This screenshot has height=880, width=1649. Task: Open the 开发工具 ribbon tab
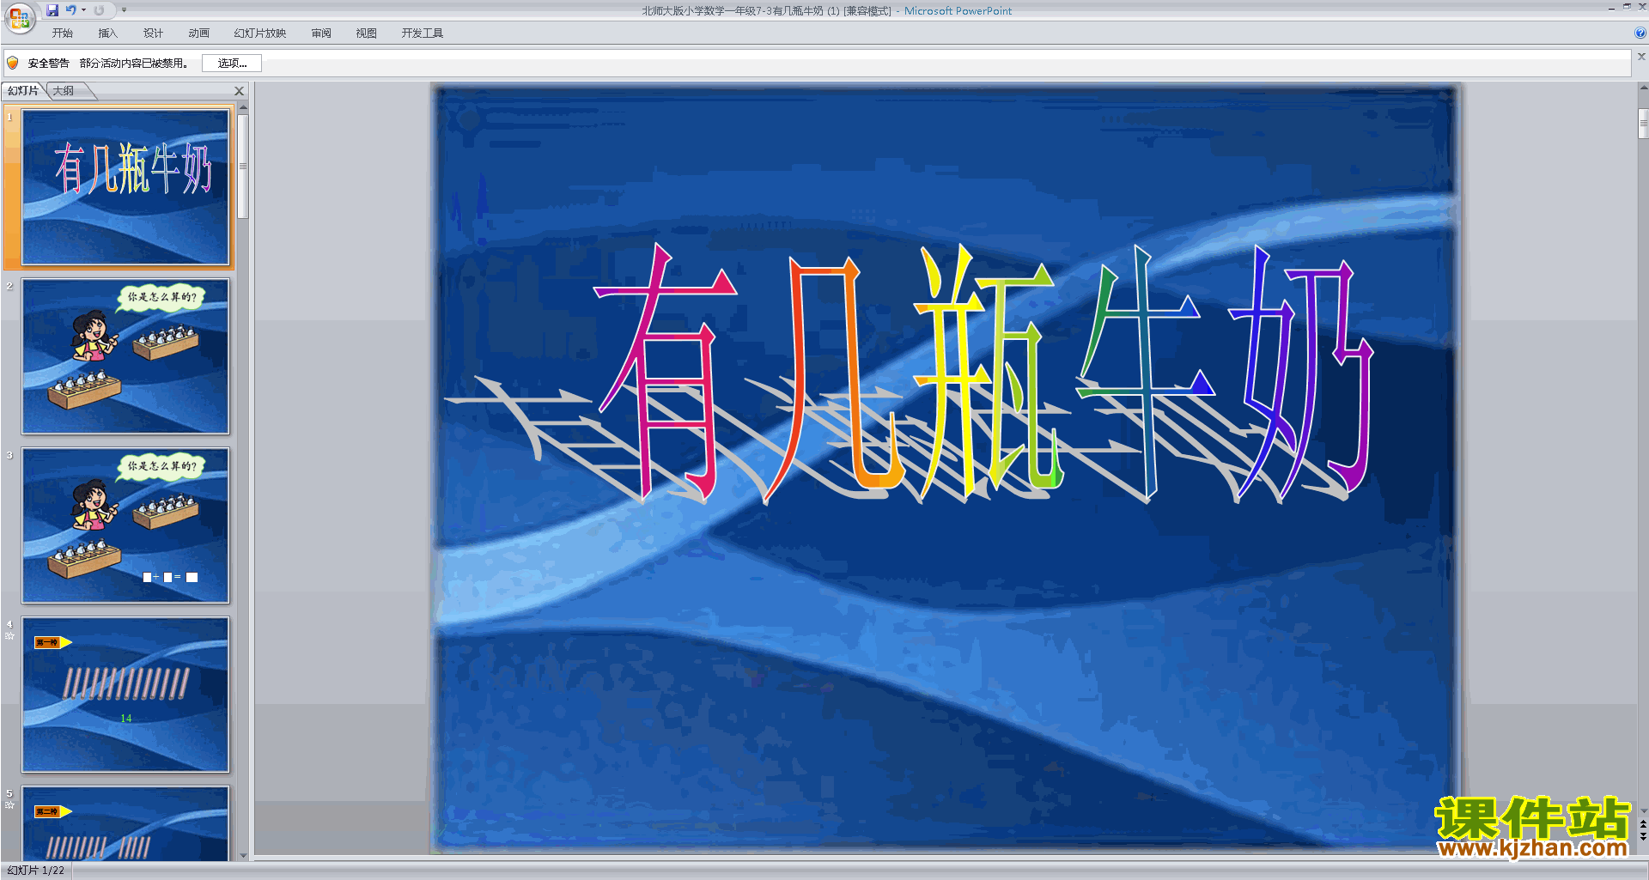point(422,33)
